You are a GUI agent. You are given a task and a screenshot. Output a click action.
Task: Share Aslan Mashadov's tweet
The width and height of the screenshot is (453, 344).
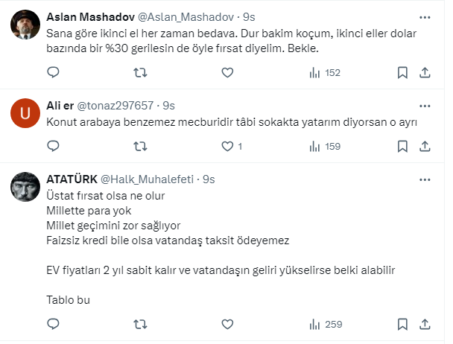425,72
